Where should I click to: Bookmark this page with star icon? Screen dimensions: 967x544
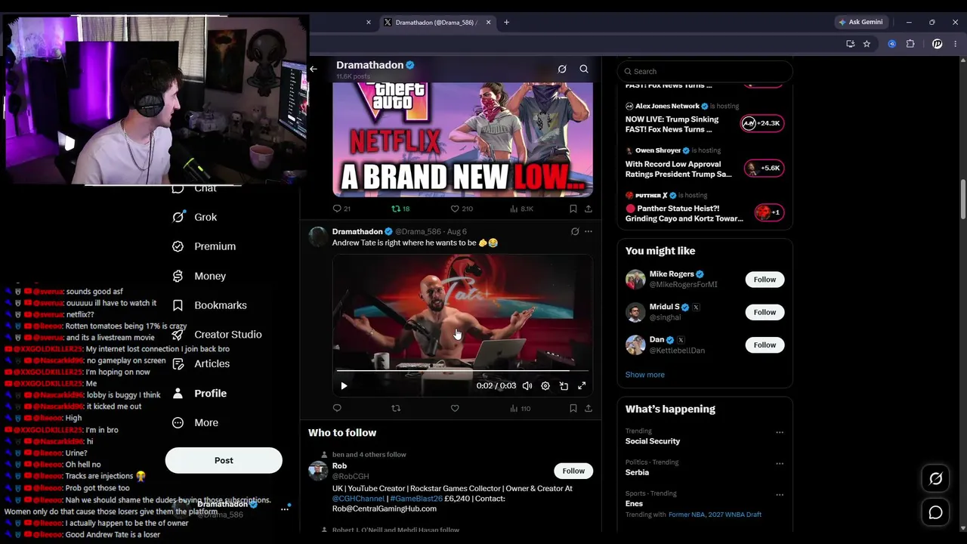[x=867, y=44]
